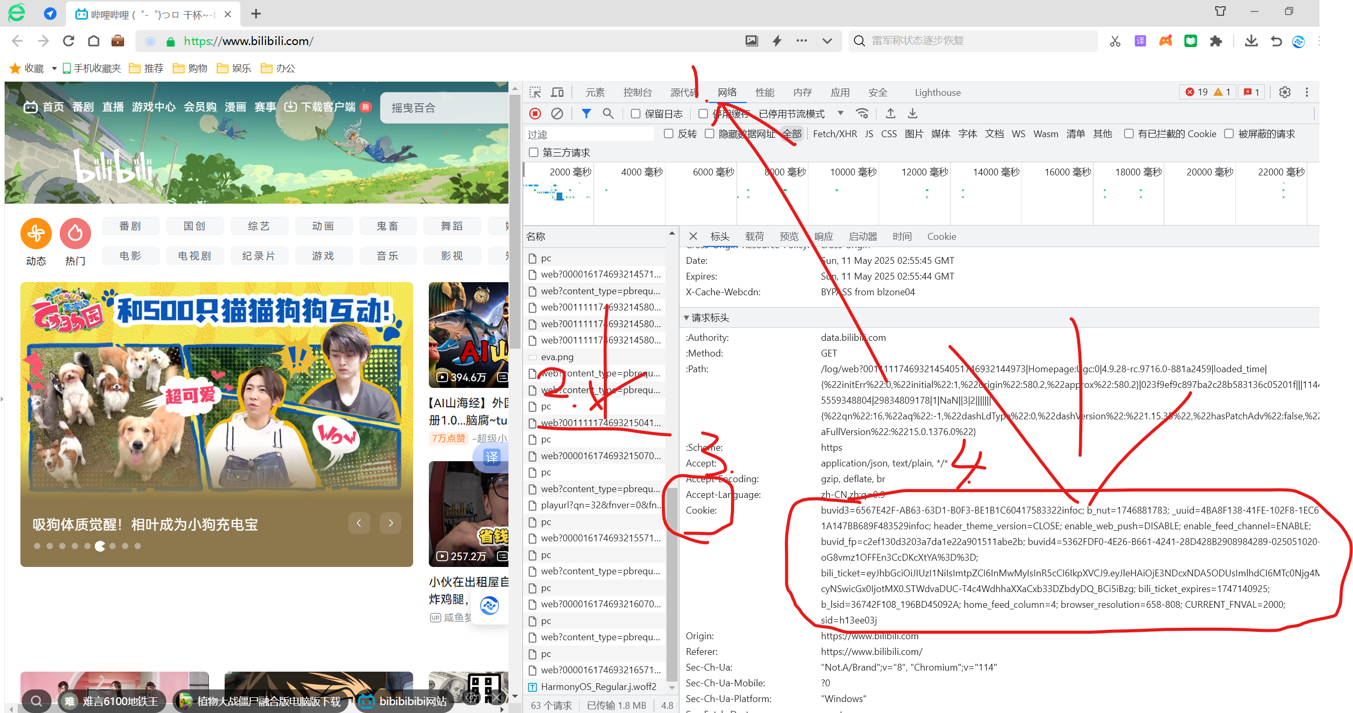Enable the 第三方请求 checkbox
Image resolution: width=1353 pixels, height=713 pixels.
(534, 152)
